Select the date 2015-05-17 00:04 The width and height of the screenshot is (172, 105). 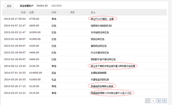(15, 19)
